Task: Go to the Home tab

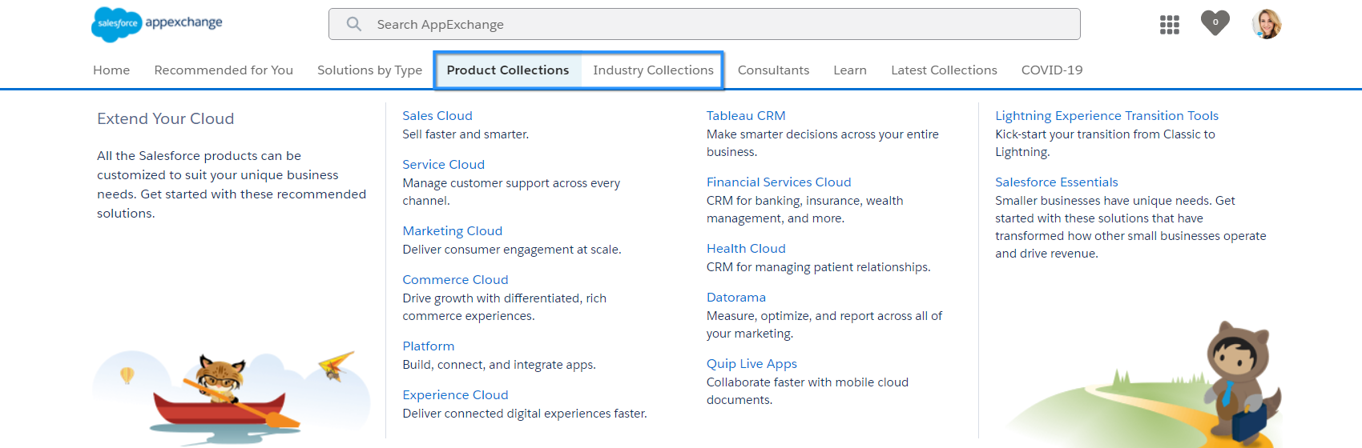Action: (x=111, y=70)
